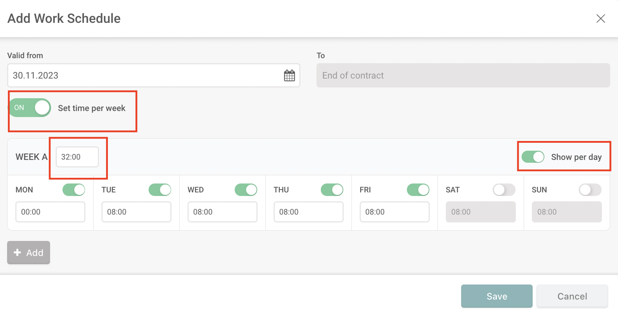
Task: Close the Add Work Schedule dialog
Action: pyautogui.click(x=600, y=19)
